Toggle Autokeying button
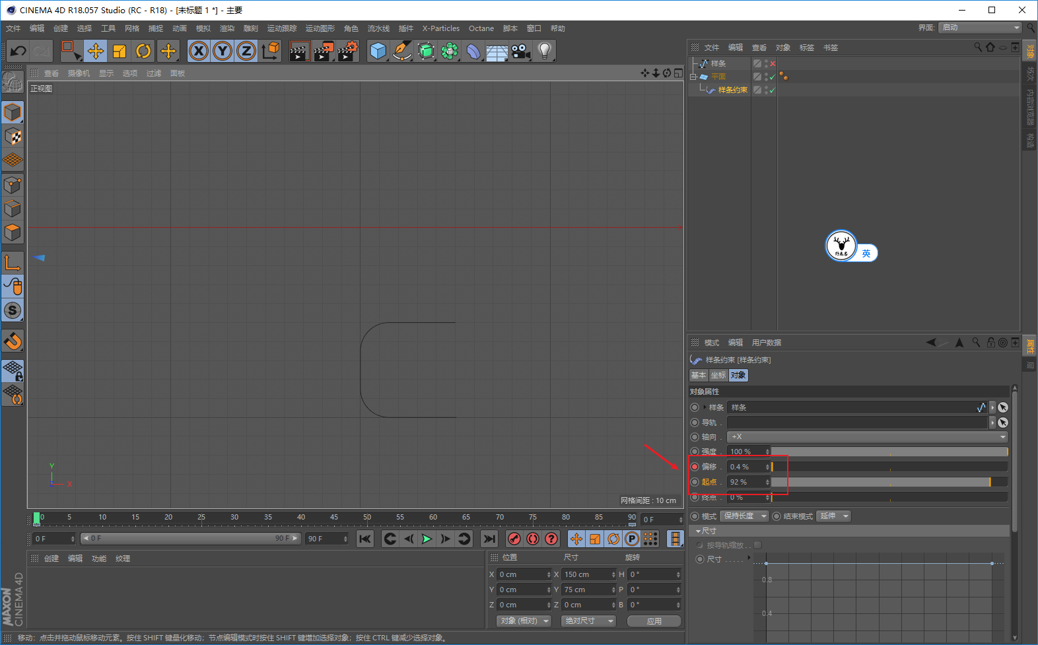The width and height of the screenshot is (1038, 645). (533, 539)
